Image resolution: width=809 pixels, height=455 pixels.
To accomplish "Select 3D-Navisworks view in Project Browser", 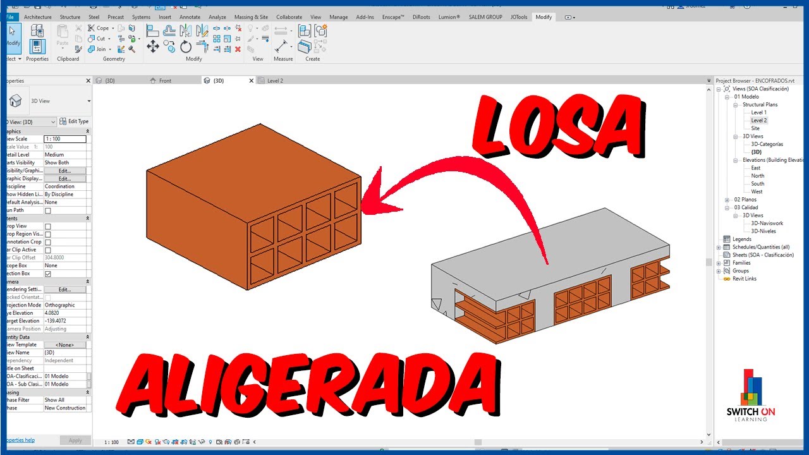I will tap(767, 223).
